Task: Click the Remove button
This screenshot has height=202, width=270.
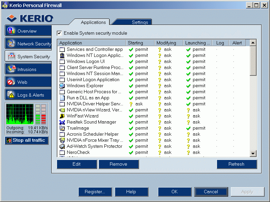Action: [x=119, y=164]
